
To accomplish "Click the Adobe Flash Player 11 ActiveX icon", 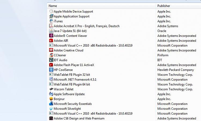I will (51, 65).
